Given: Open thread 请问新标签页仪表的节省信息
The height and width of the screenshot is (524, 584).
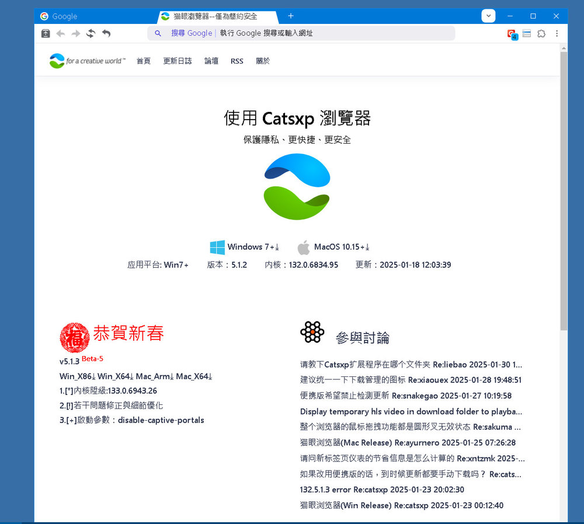Looking at the screenshot, I should [412, 458].
